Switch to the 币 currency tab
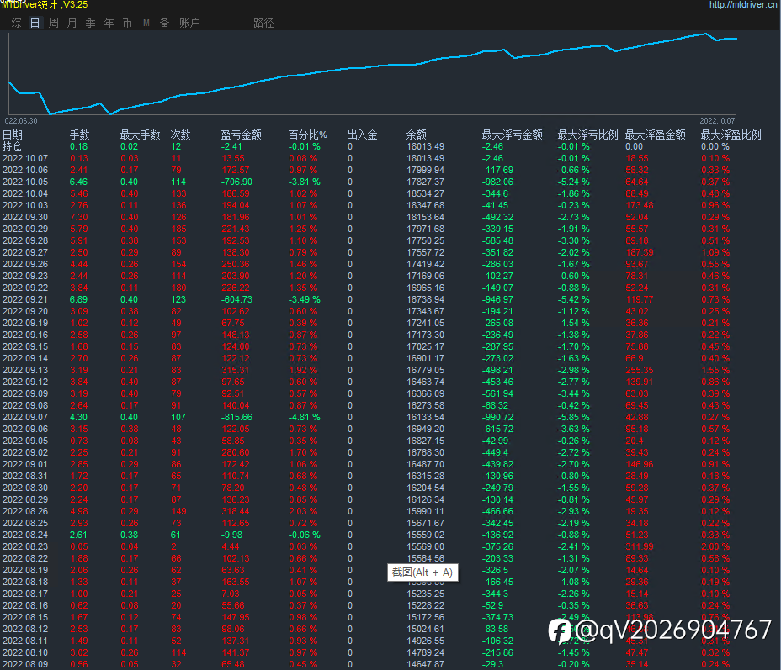This screenshot has height=670, width=781. coord(128,23)
